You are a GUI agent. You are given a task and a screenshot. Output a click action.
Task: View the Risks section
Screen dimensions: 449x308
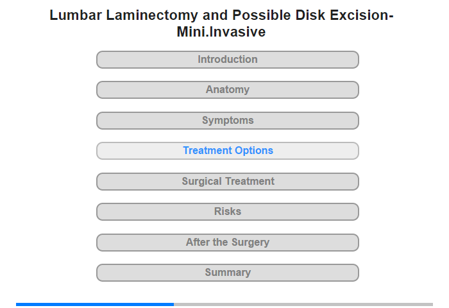227,212
